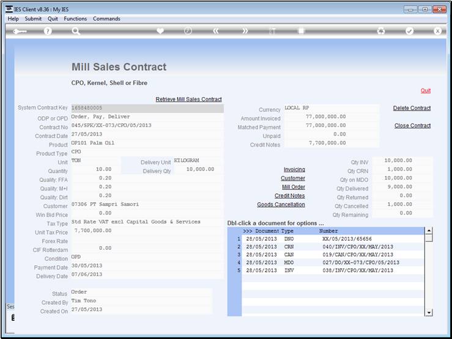Click the Status field showing Order

[x=141, y=292]
